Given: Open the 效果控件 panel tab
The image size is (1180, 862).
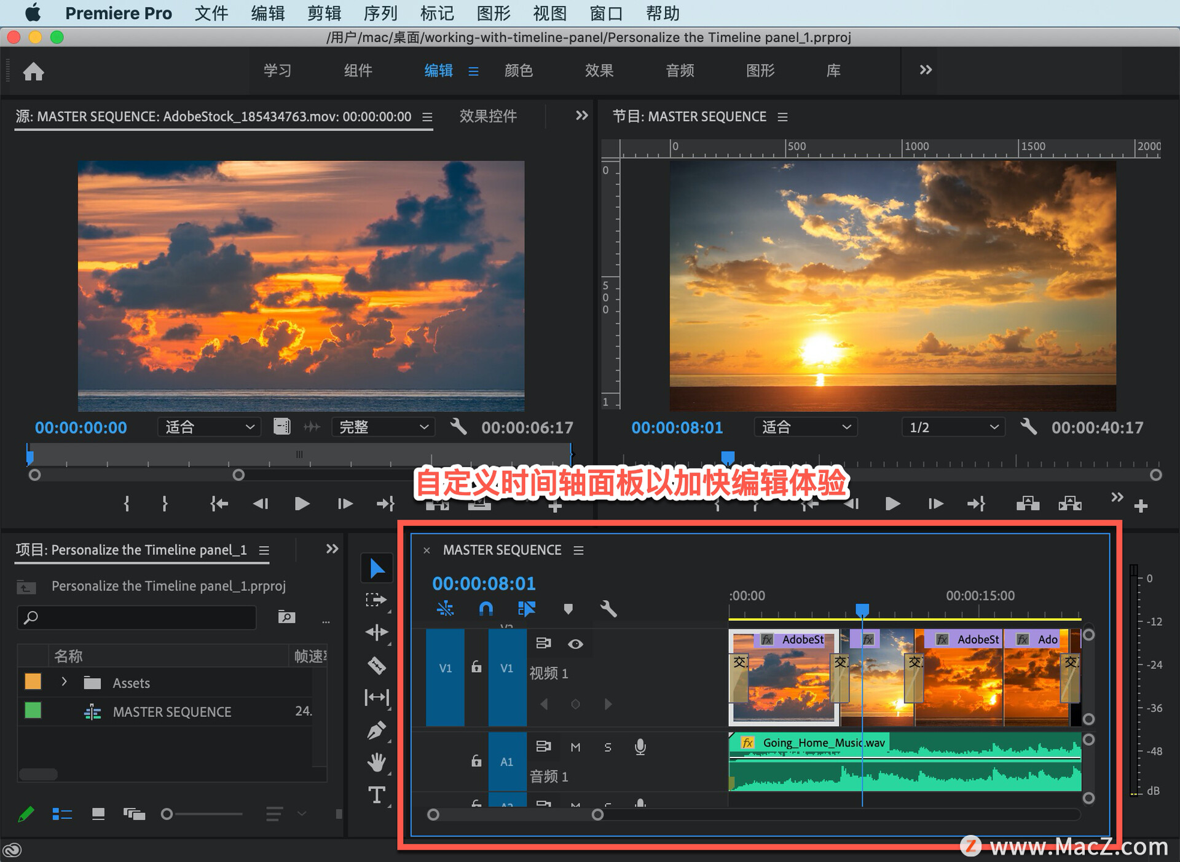Looking at the screenshot, I should (488, 116).
